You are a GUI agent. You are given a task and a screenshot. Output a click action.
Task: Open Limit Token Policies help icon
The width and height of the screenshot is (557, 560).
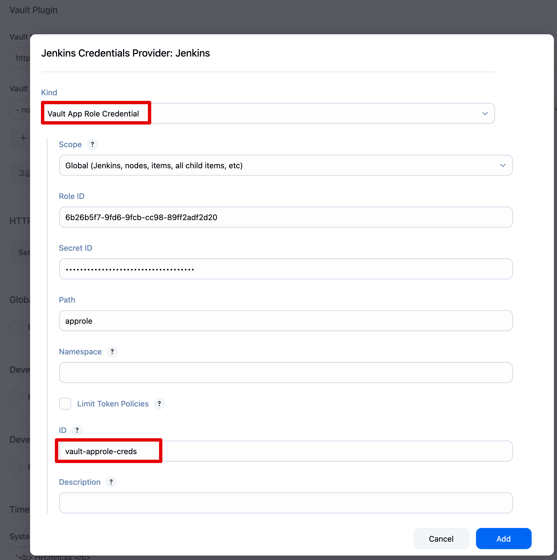[159, 403]
